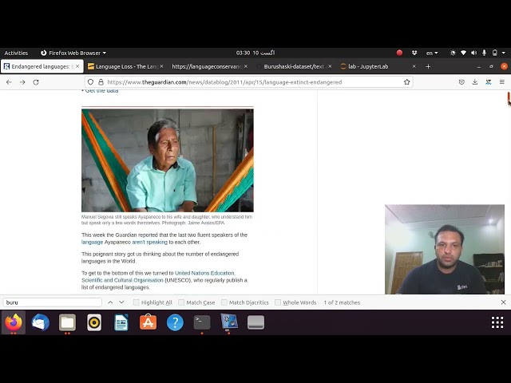Open the Firefox downloads panel

pos(475,82)
